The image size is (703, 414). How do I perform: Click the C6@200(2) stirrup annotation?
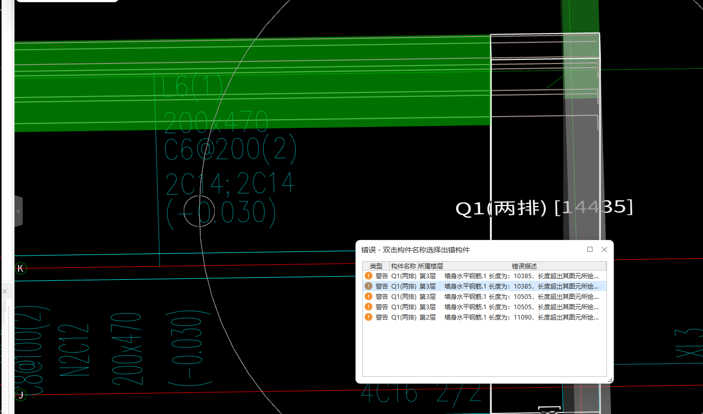coord(230,150)
